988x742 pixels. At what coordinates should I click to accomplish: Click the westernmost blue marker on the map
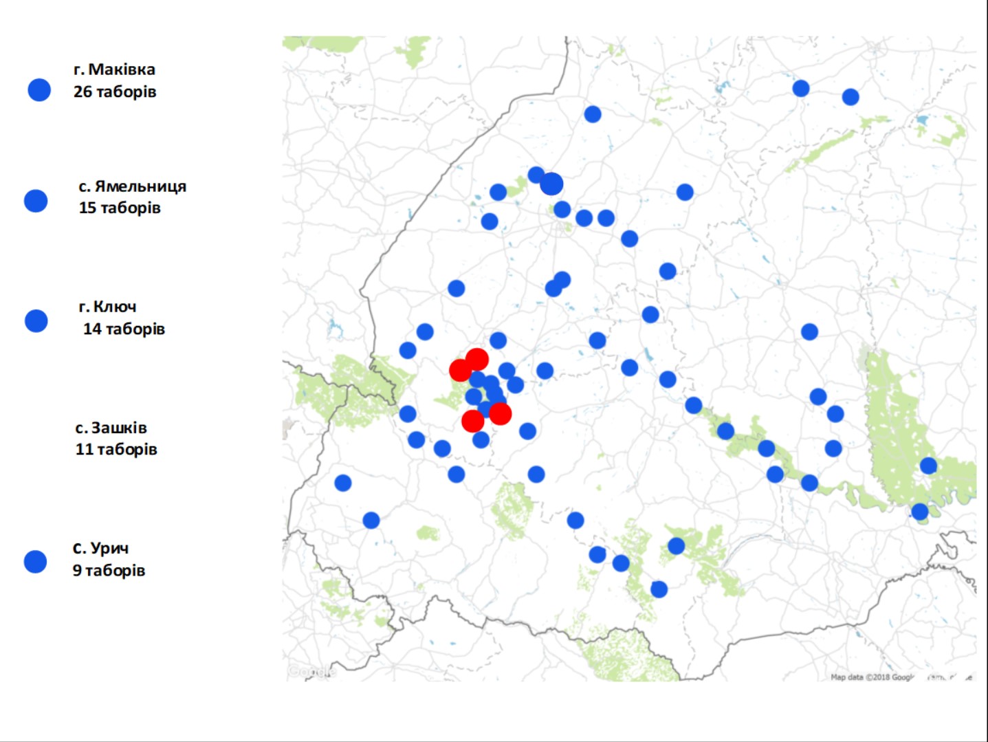(x=342, y=483)
